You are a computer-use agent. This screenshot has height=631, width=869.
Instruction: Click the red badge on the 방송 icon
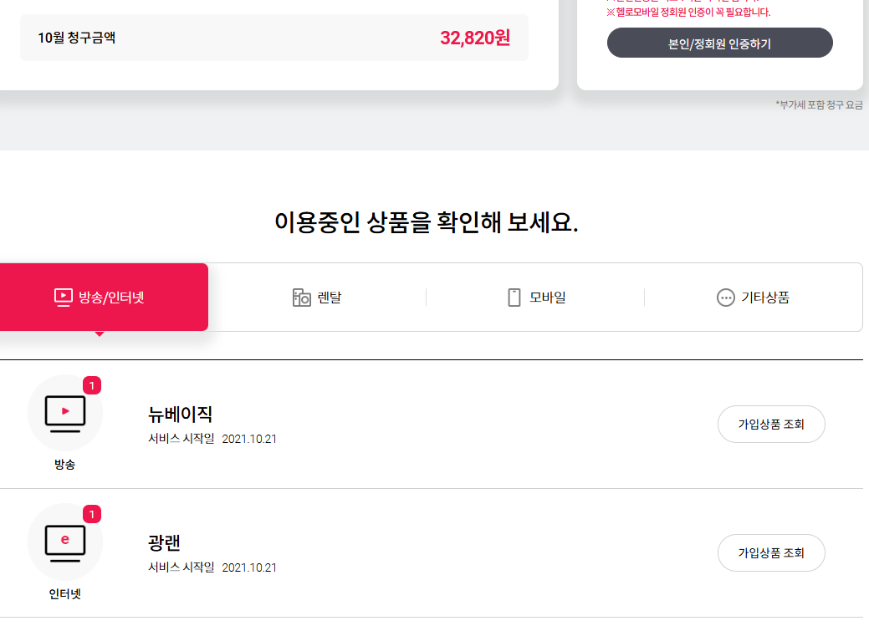[x=92, y=385]
